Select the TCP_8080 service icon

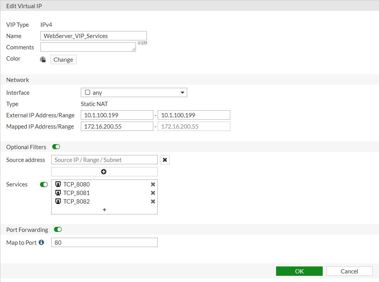[58, 184]
